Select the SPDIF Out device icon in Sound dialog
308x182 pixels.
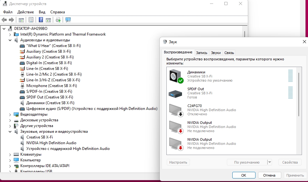point(175,94)
